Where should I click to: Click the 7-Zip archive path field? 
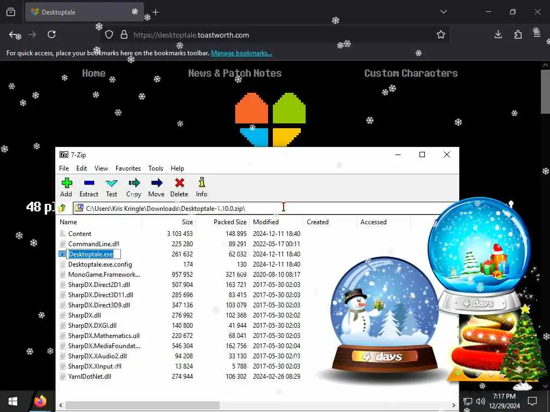pos(258,208)
